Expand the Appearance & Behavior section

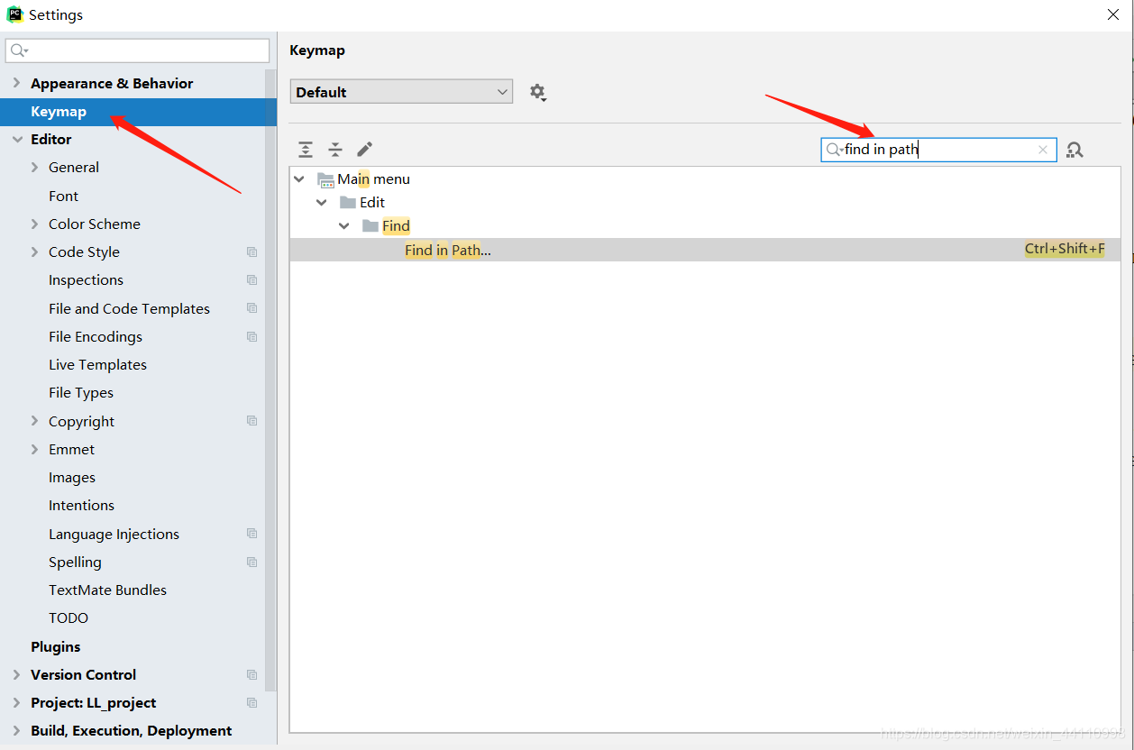point(16,83)
